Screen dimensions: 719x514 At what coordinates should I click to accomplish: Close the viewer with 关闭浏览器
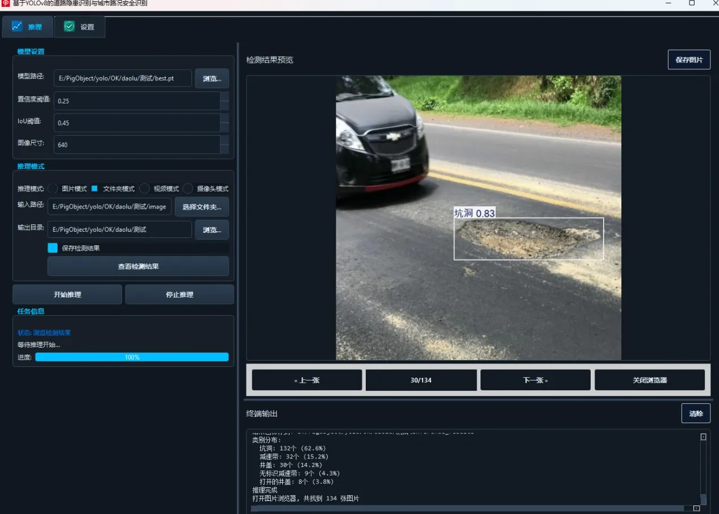pos(650,380)
